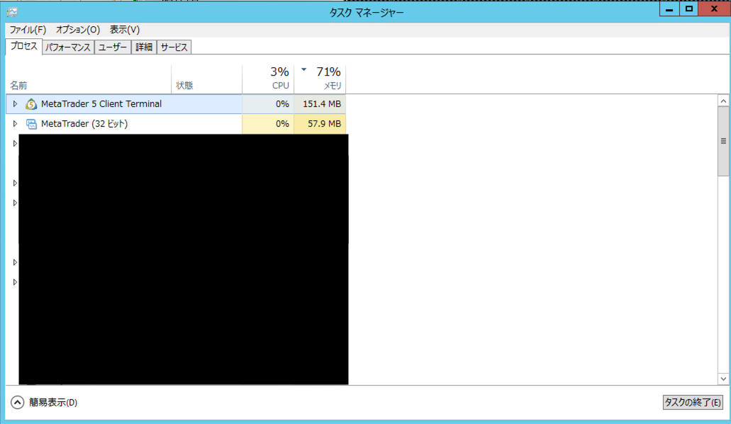
Task: Open the ファイル(F) menu
Action: pyautogui.click(x=28, y=30)
